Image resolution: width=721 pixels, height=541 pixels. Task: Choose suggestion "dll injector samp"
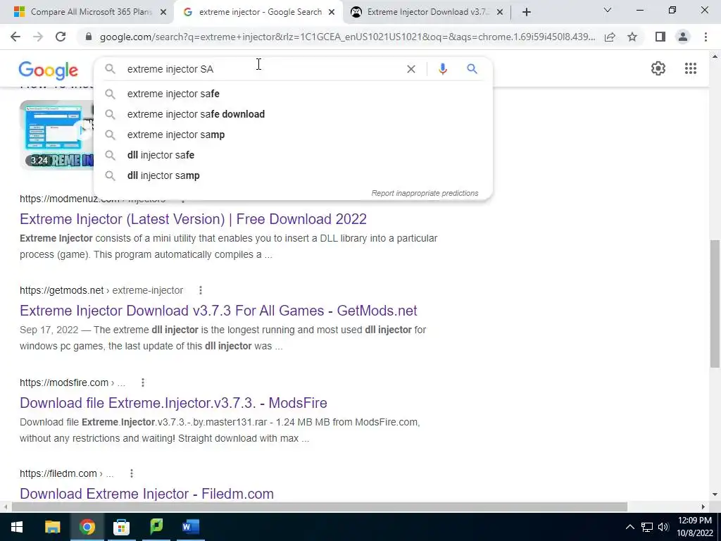[x=293, y=175]
